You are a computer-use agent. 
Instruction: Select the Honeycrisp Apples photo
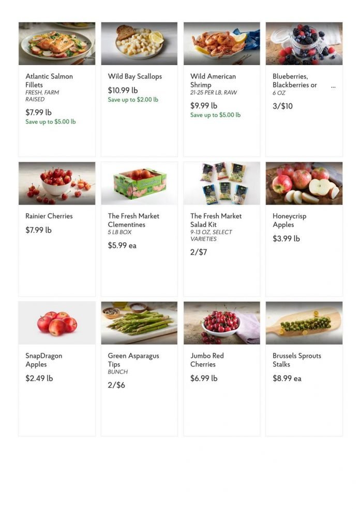click(304, 183)
